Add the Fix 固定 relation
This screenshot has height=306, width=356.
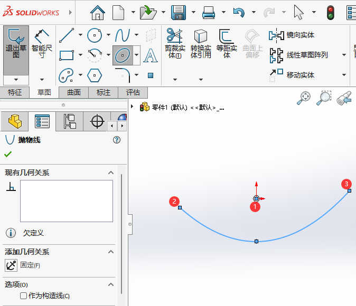tap(11, 265)
